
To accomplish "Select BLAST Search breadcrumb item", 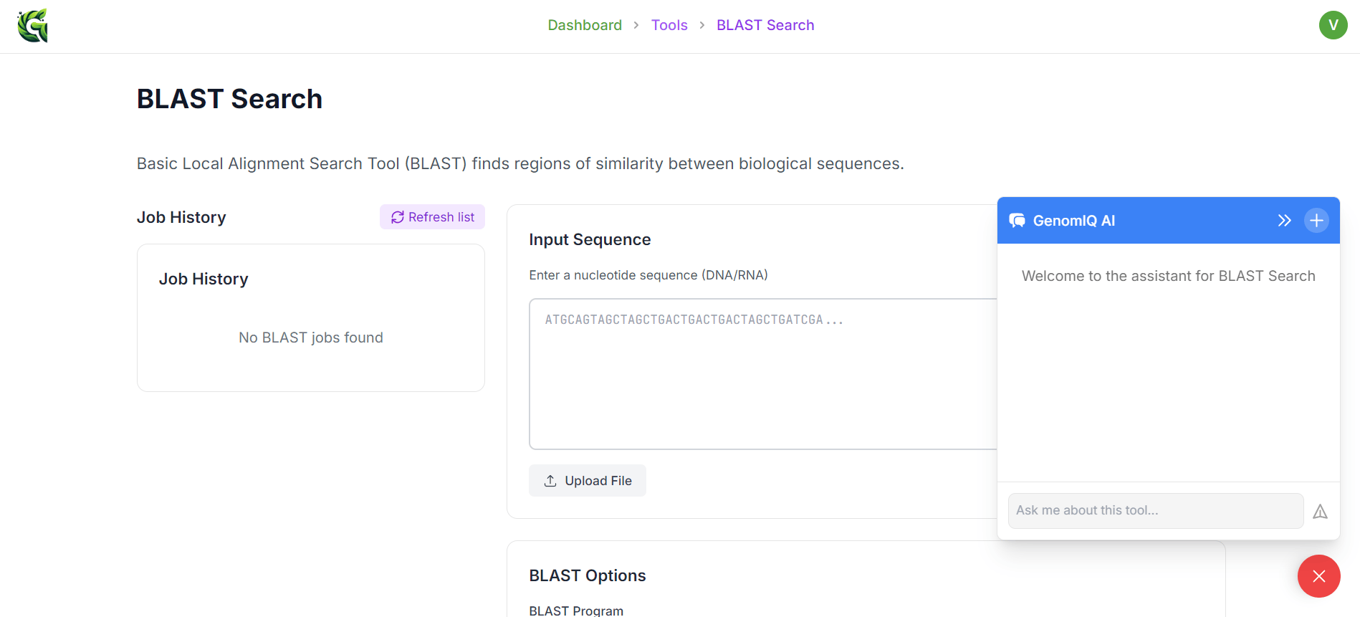I will [765, 25].
